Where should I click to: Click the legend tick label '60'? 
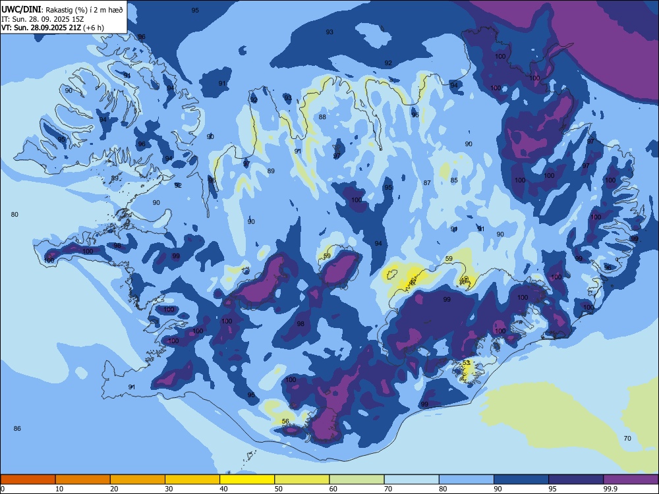333,489
